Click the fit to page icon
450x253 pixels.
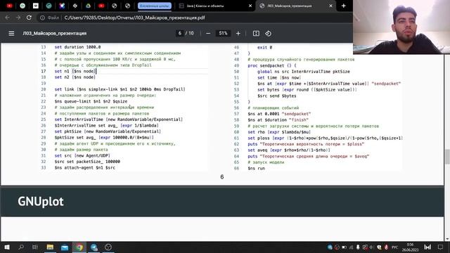[256, 34]
